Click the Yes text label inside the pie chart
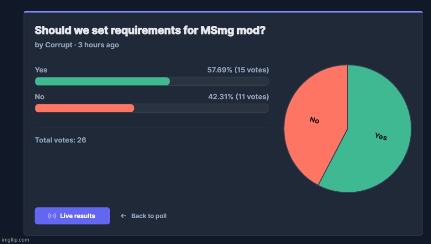This screenshot has height=244, width=431. point(381,136)
